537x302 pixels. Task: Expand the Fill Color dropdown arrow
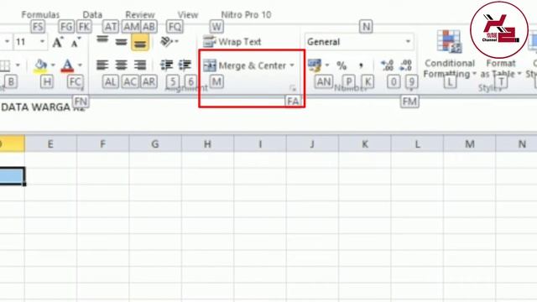click(x=53, y=65)
